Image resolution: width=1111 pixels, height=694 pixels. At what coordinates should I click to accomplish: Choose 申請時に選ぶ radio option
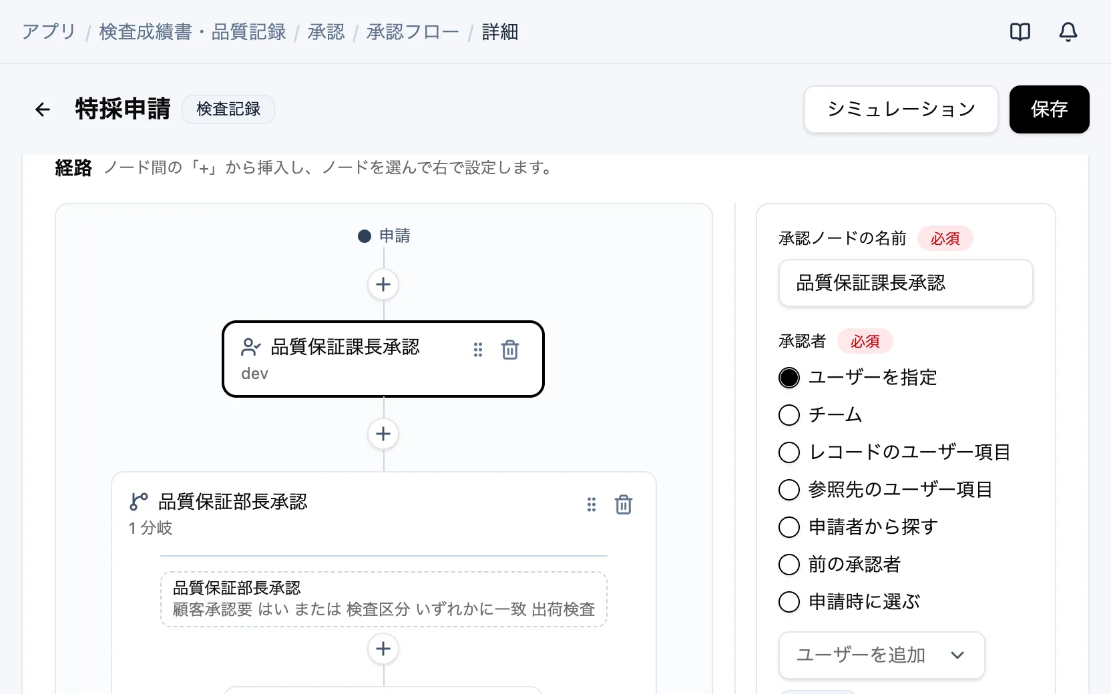tap(789, 602)
